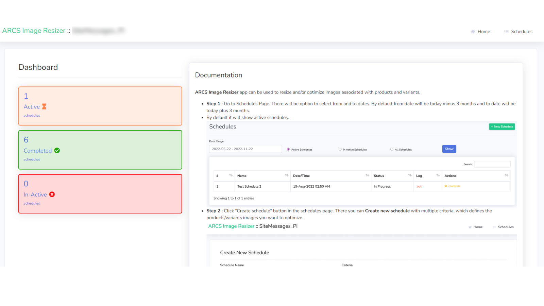Click inside the Search input field

click(492, 164)
